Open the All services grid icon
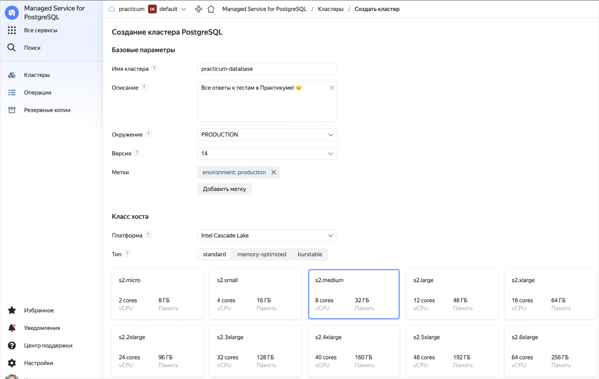The height and width of the screenshot is (379, 599). pos(12,30)
